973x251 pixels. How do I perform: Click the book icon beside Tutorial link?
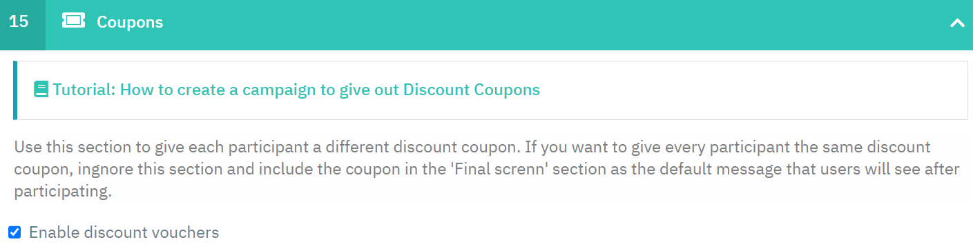tap(41, 90)
